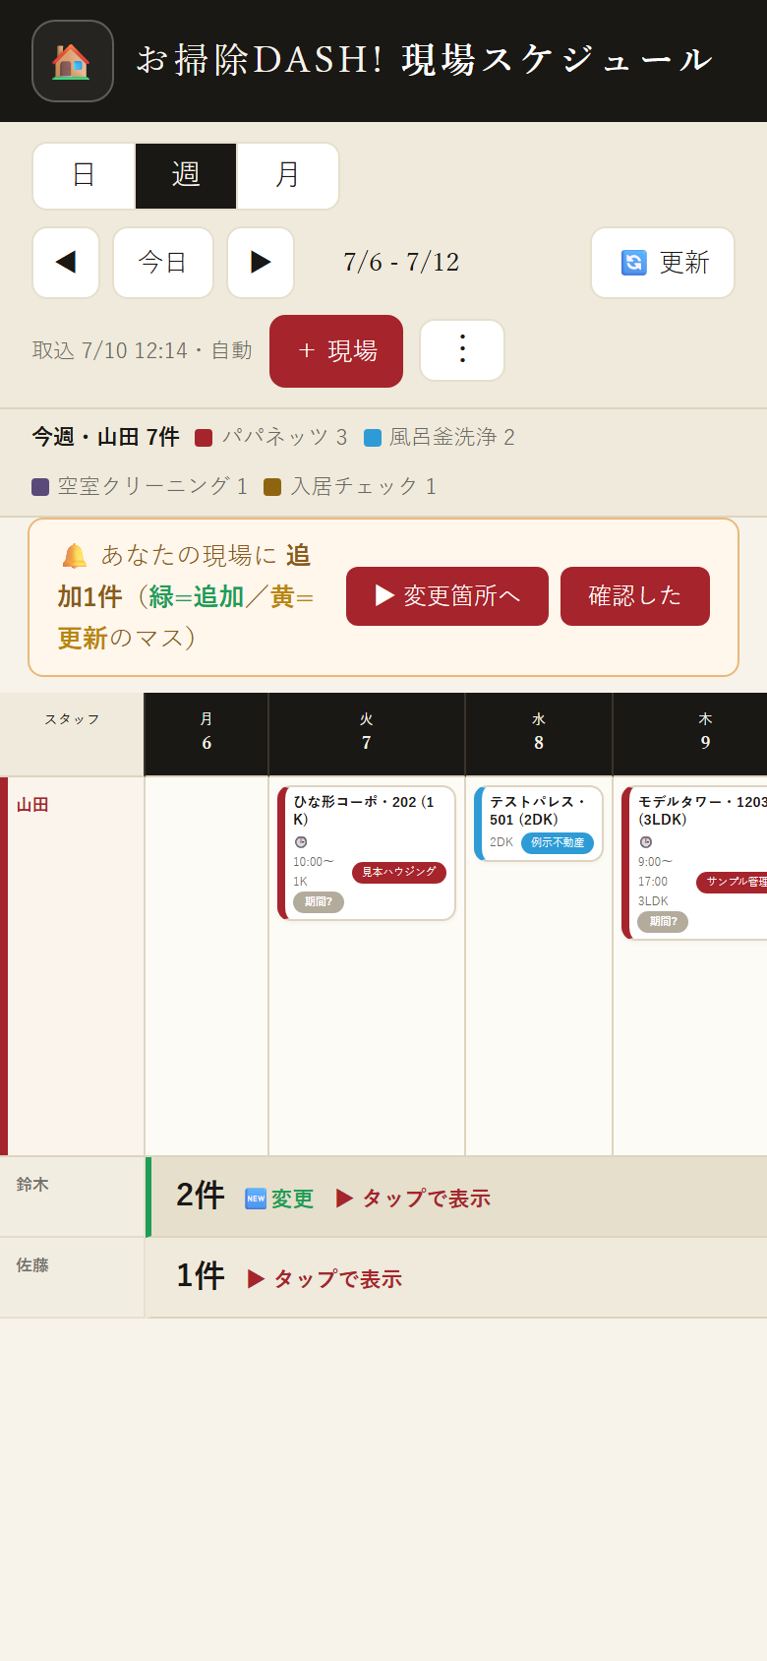The height and width of the screenshot is (1661, 767).
Task: Click the purple 空室クリーニング legend swatch
Action: [40, 487]
